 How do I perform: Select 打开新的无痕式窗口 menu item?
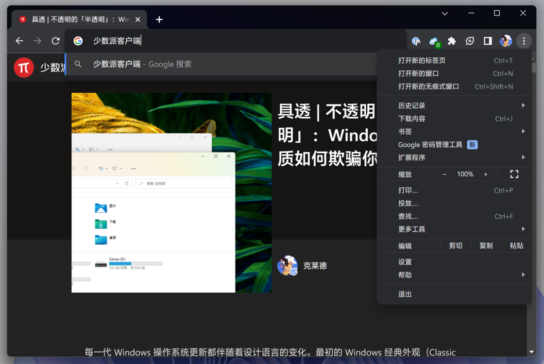428,87
